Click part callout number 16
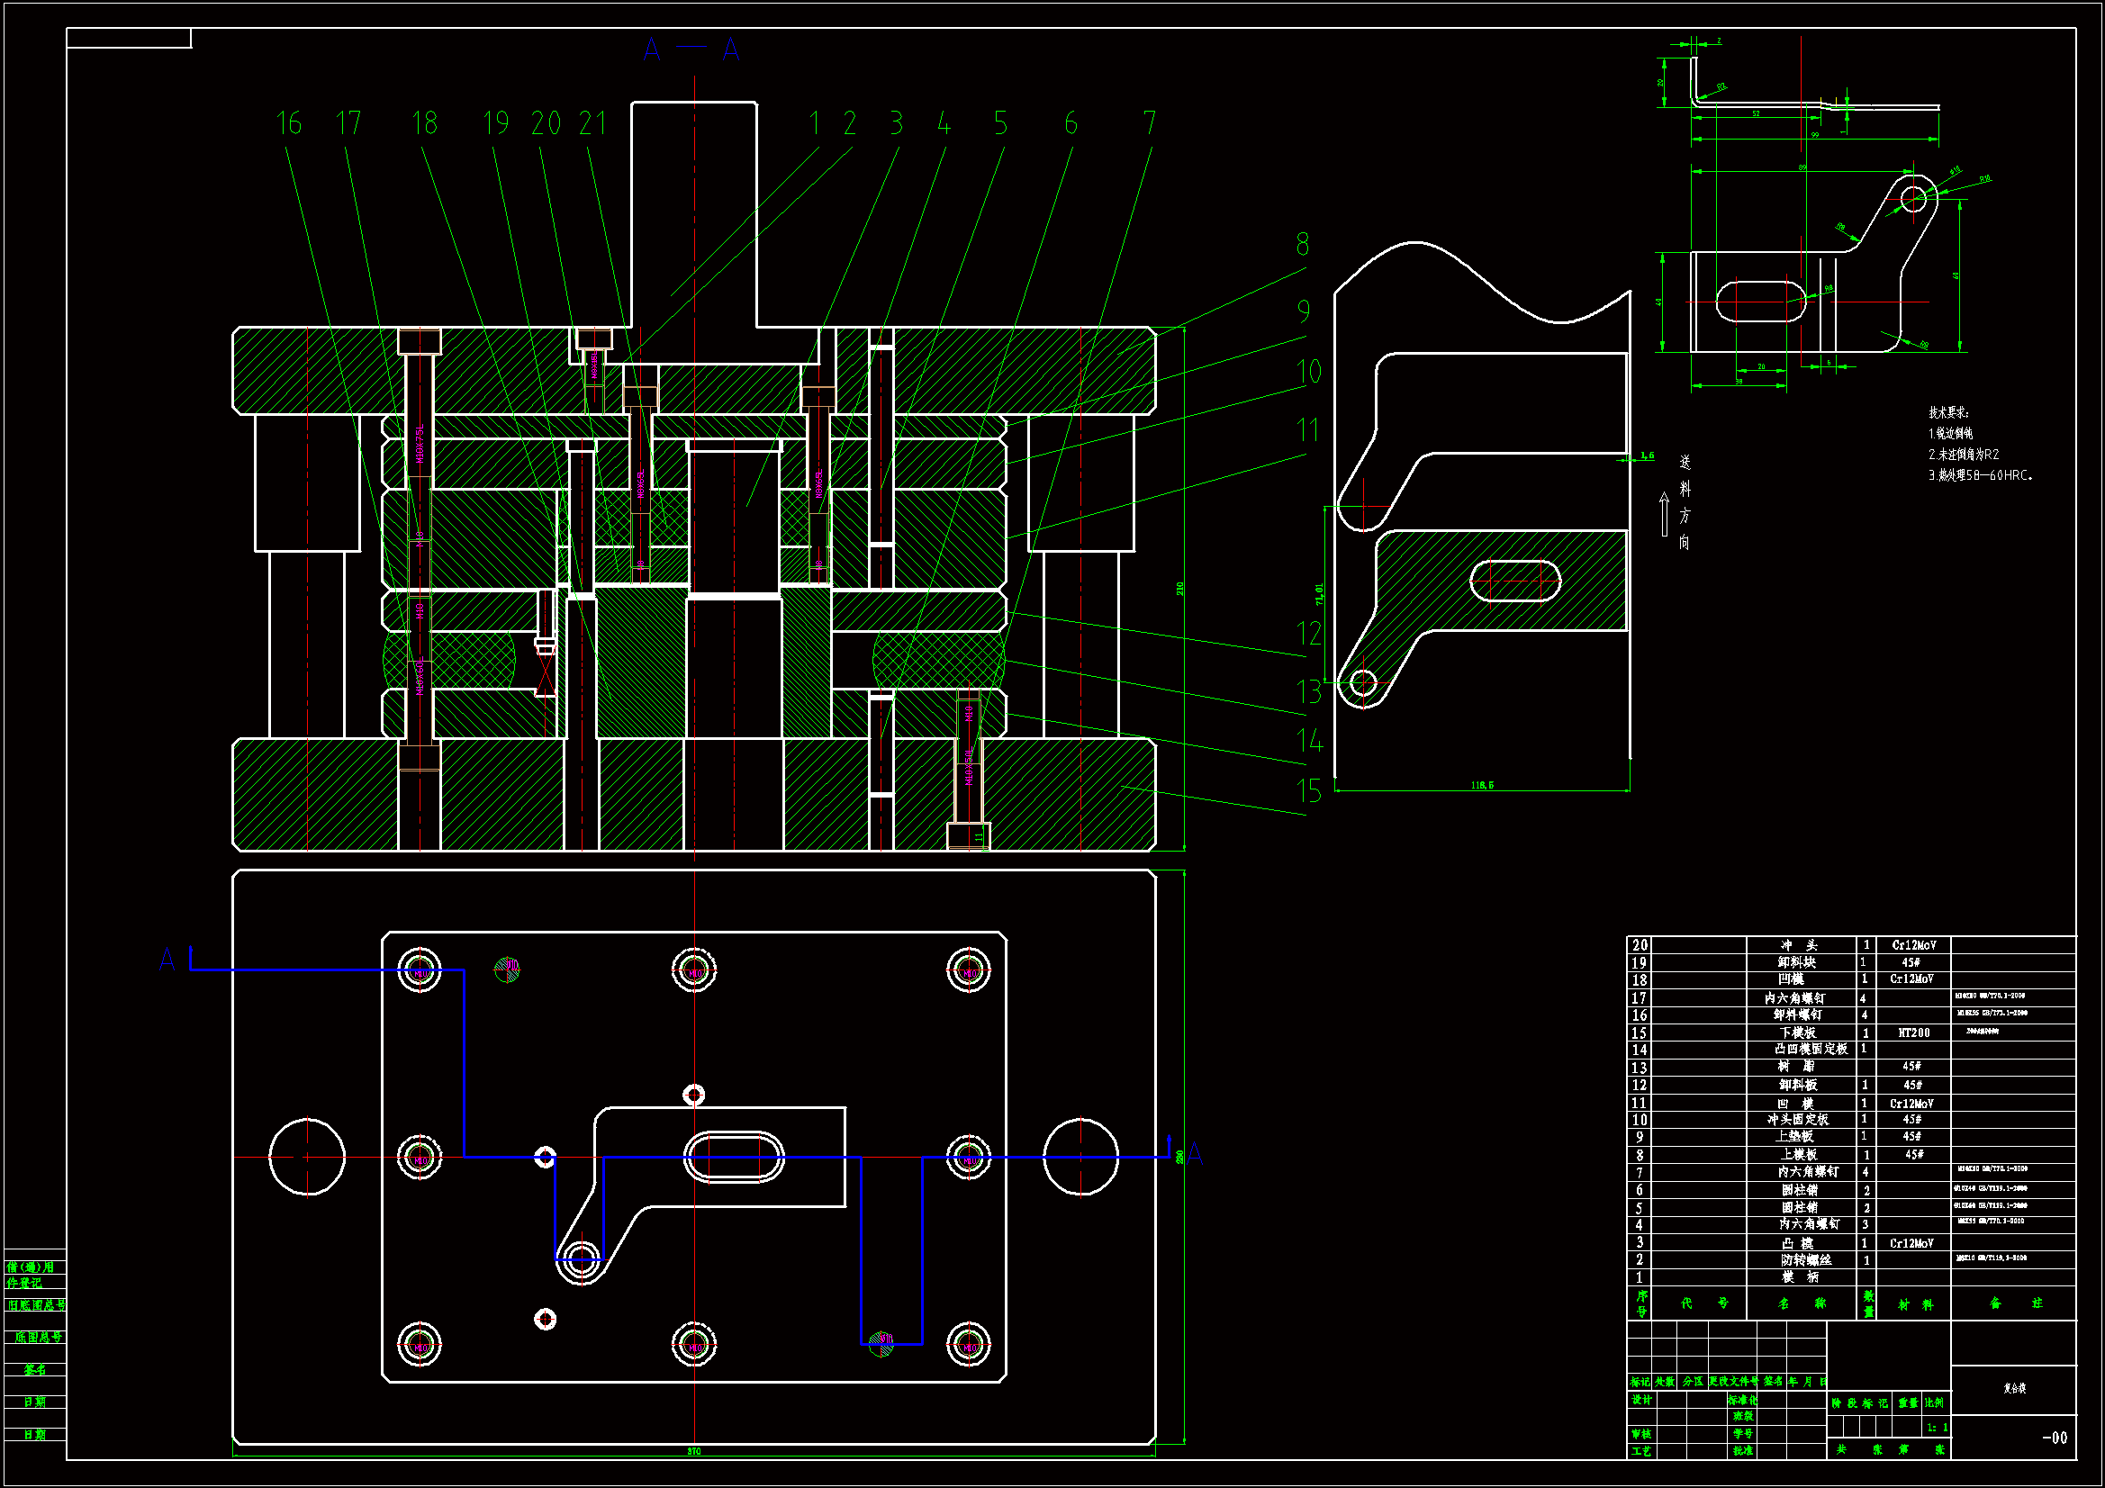Screen dimensions: 2105x1488 point(289,122)
